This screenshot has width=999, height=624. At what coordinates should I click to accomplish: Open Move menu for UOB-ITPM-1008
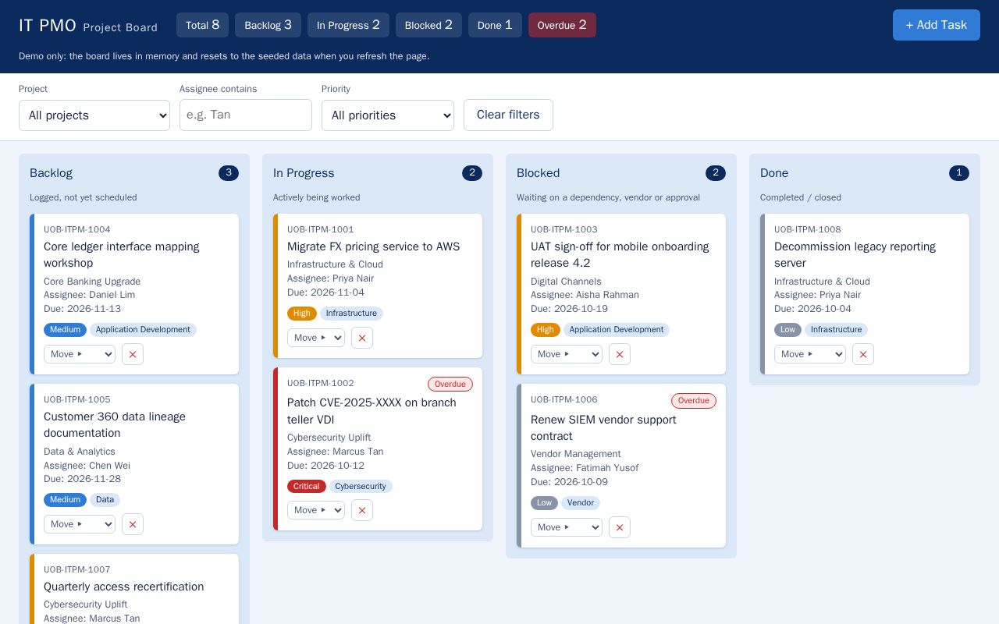(810, 354)
